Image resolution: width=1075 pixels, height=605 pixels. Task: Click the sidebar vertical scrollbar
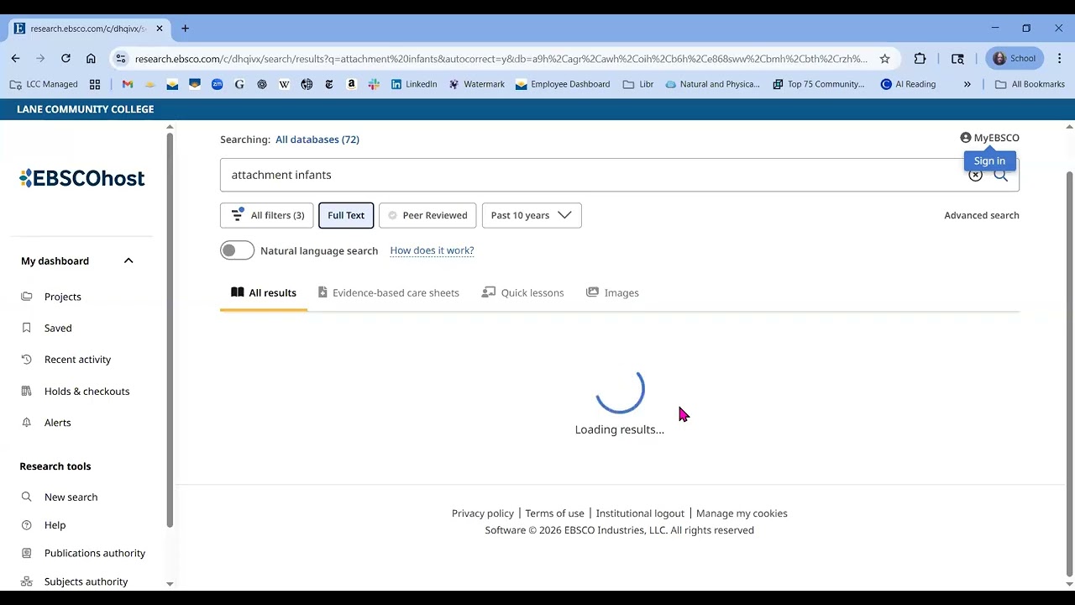click(170, 329)
